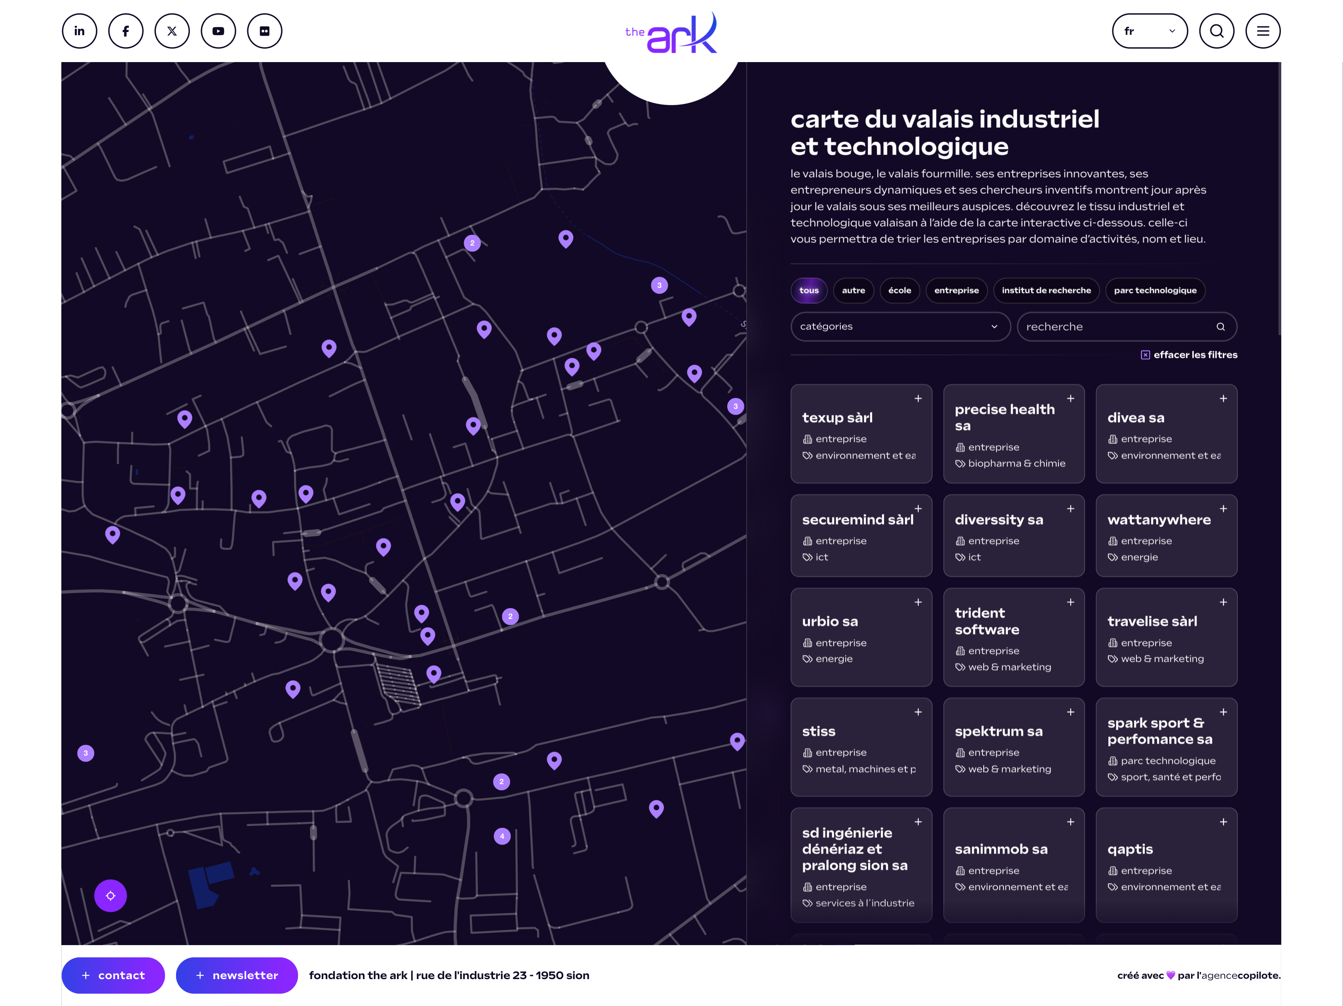Open the X (Twitter) icon

(x=172, y=31)
